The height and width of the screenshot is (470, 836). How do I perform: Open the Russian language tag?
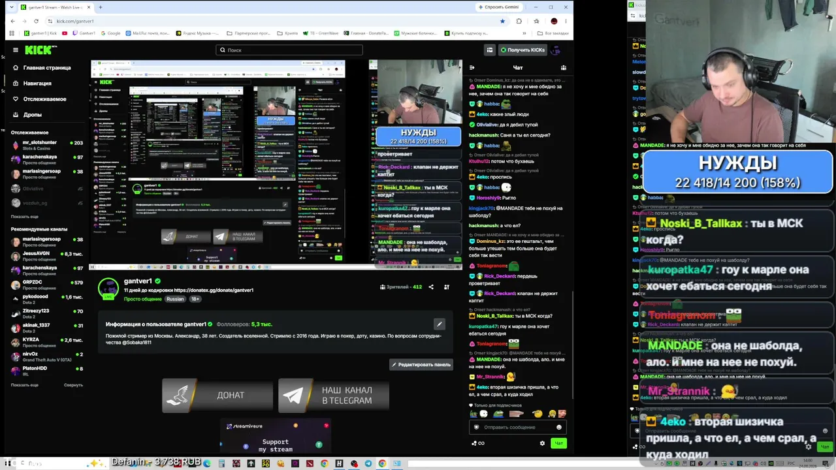click(x=175, y=299)
